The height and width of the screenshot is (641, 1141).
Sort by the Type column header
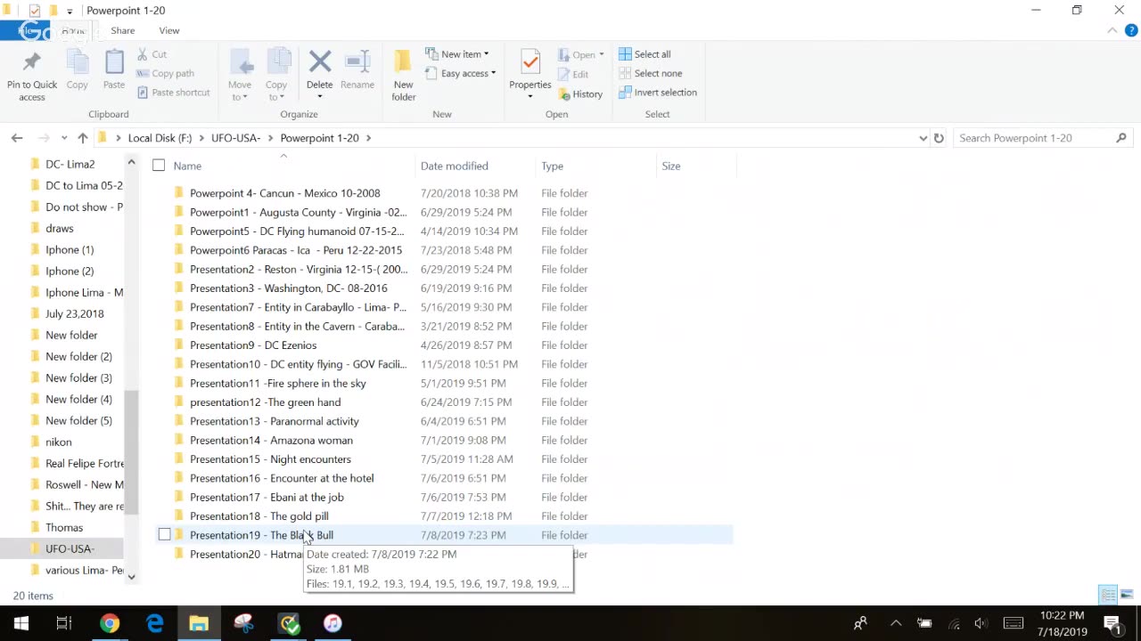click(x=553, y=166)
